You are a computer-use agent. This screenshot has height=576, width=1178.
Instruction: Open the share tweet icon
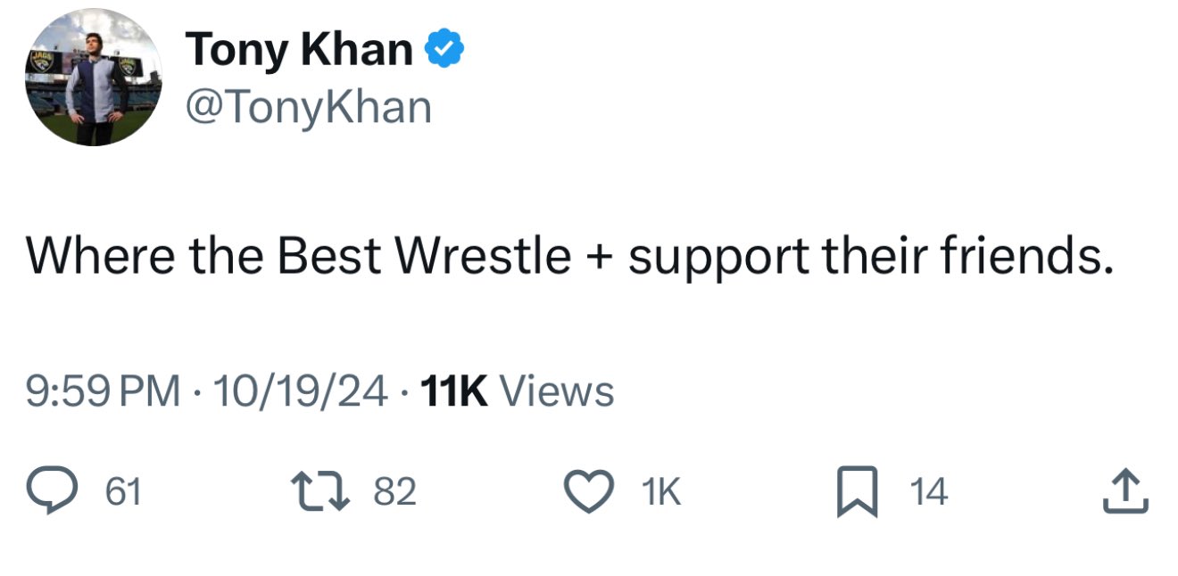click(x=1124, y=492)
